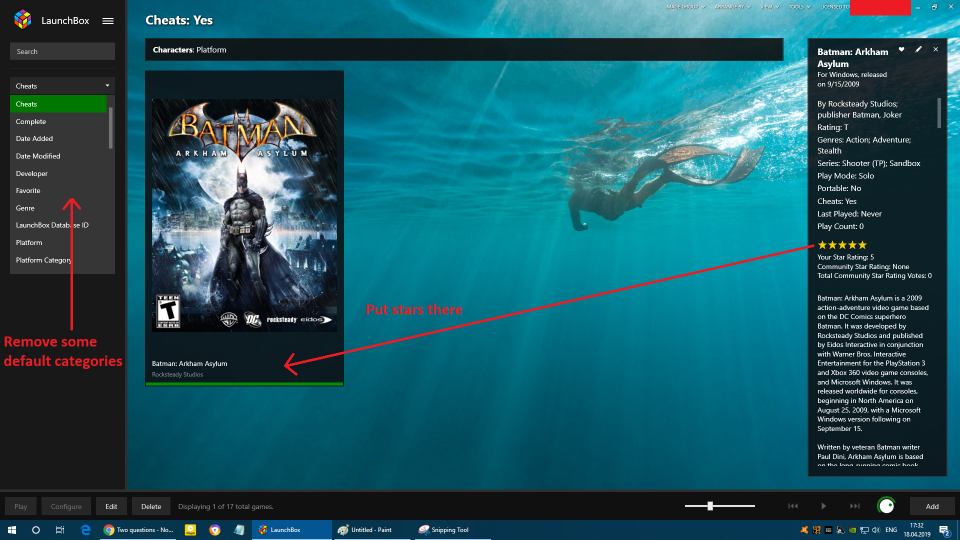This screenshot has height=540, width=960.
Task: Switch to Untitled - Paint on taskbar
Action: 372,530
